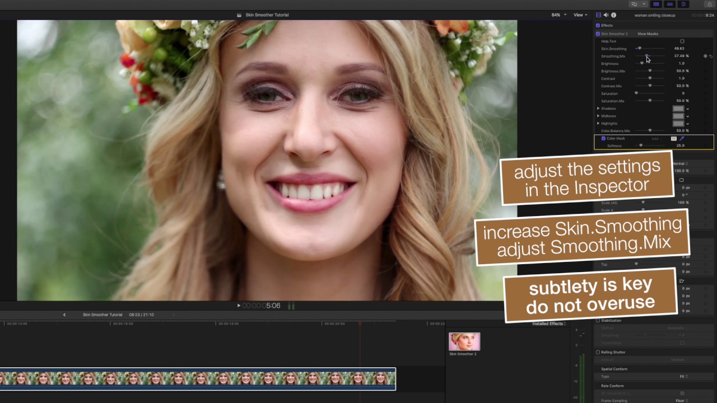This screenshot has height=403, width=717.
Task: Click the Brightness slider handle
Action: pos(642,63)
